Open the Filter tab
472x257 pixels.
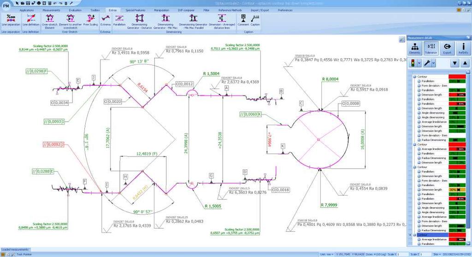pyautogui.click(x=206, y=10)
